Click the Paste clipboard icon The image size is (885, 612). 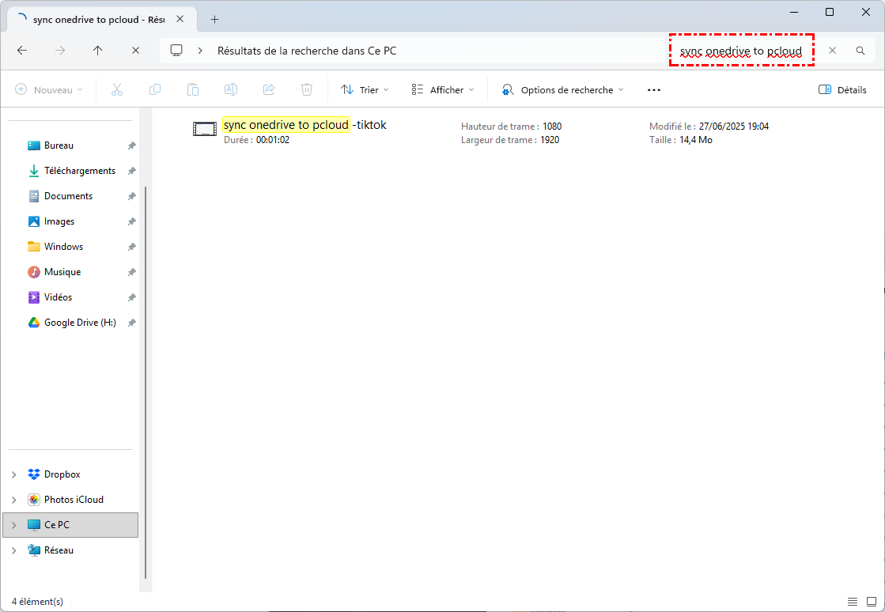point(193,90)
